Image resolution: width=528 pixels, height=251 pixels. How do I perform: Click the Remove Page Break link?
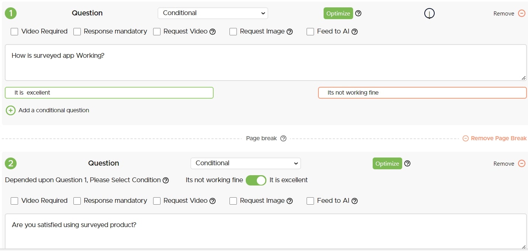[494, 138]
